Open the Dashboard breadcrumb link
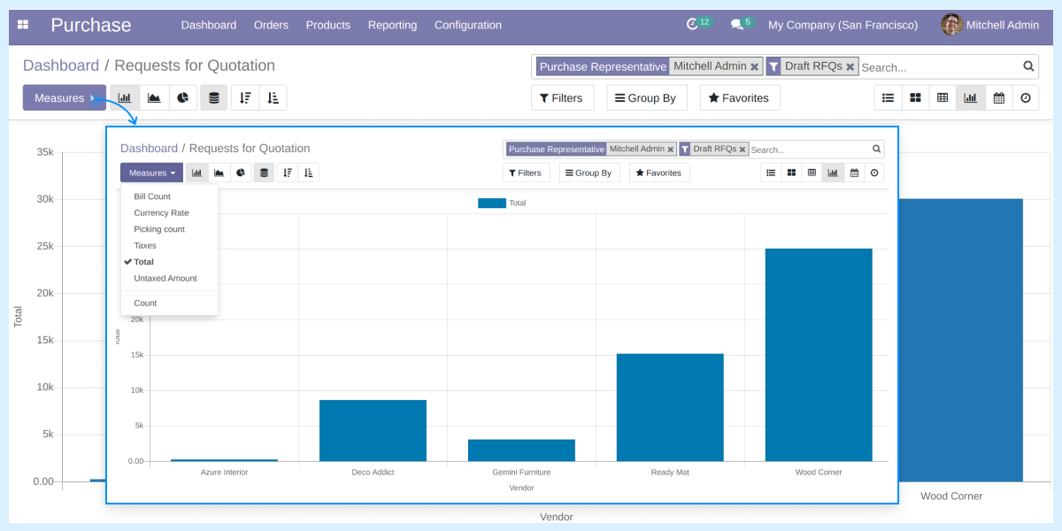 [61, 65]
